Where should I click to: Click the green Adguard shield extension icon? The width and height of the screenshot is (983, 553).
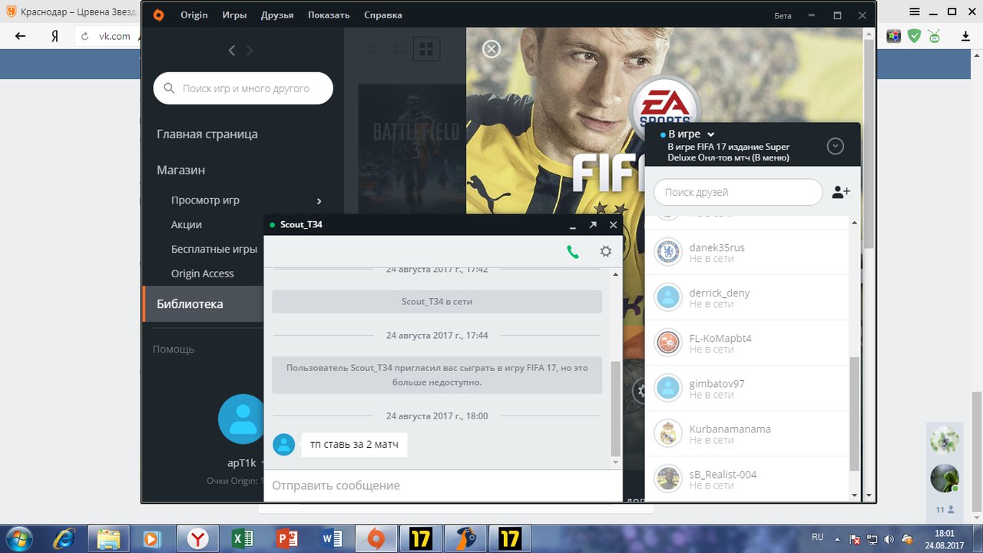[x=914, y=35]
